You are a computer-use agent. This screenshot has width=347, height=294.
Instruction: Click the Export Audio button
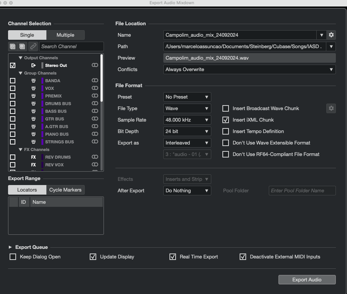(307, 280)
